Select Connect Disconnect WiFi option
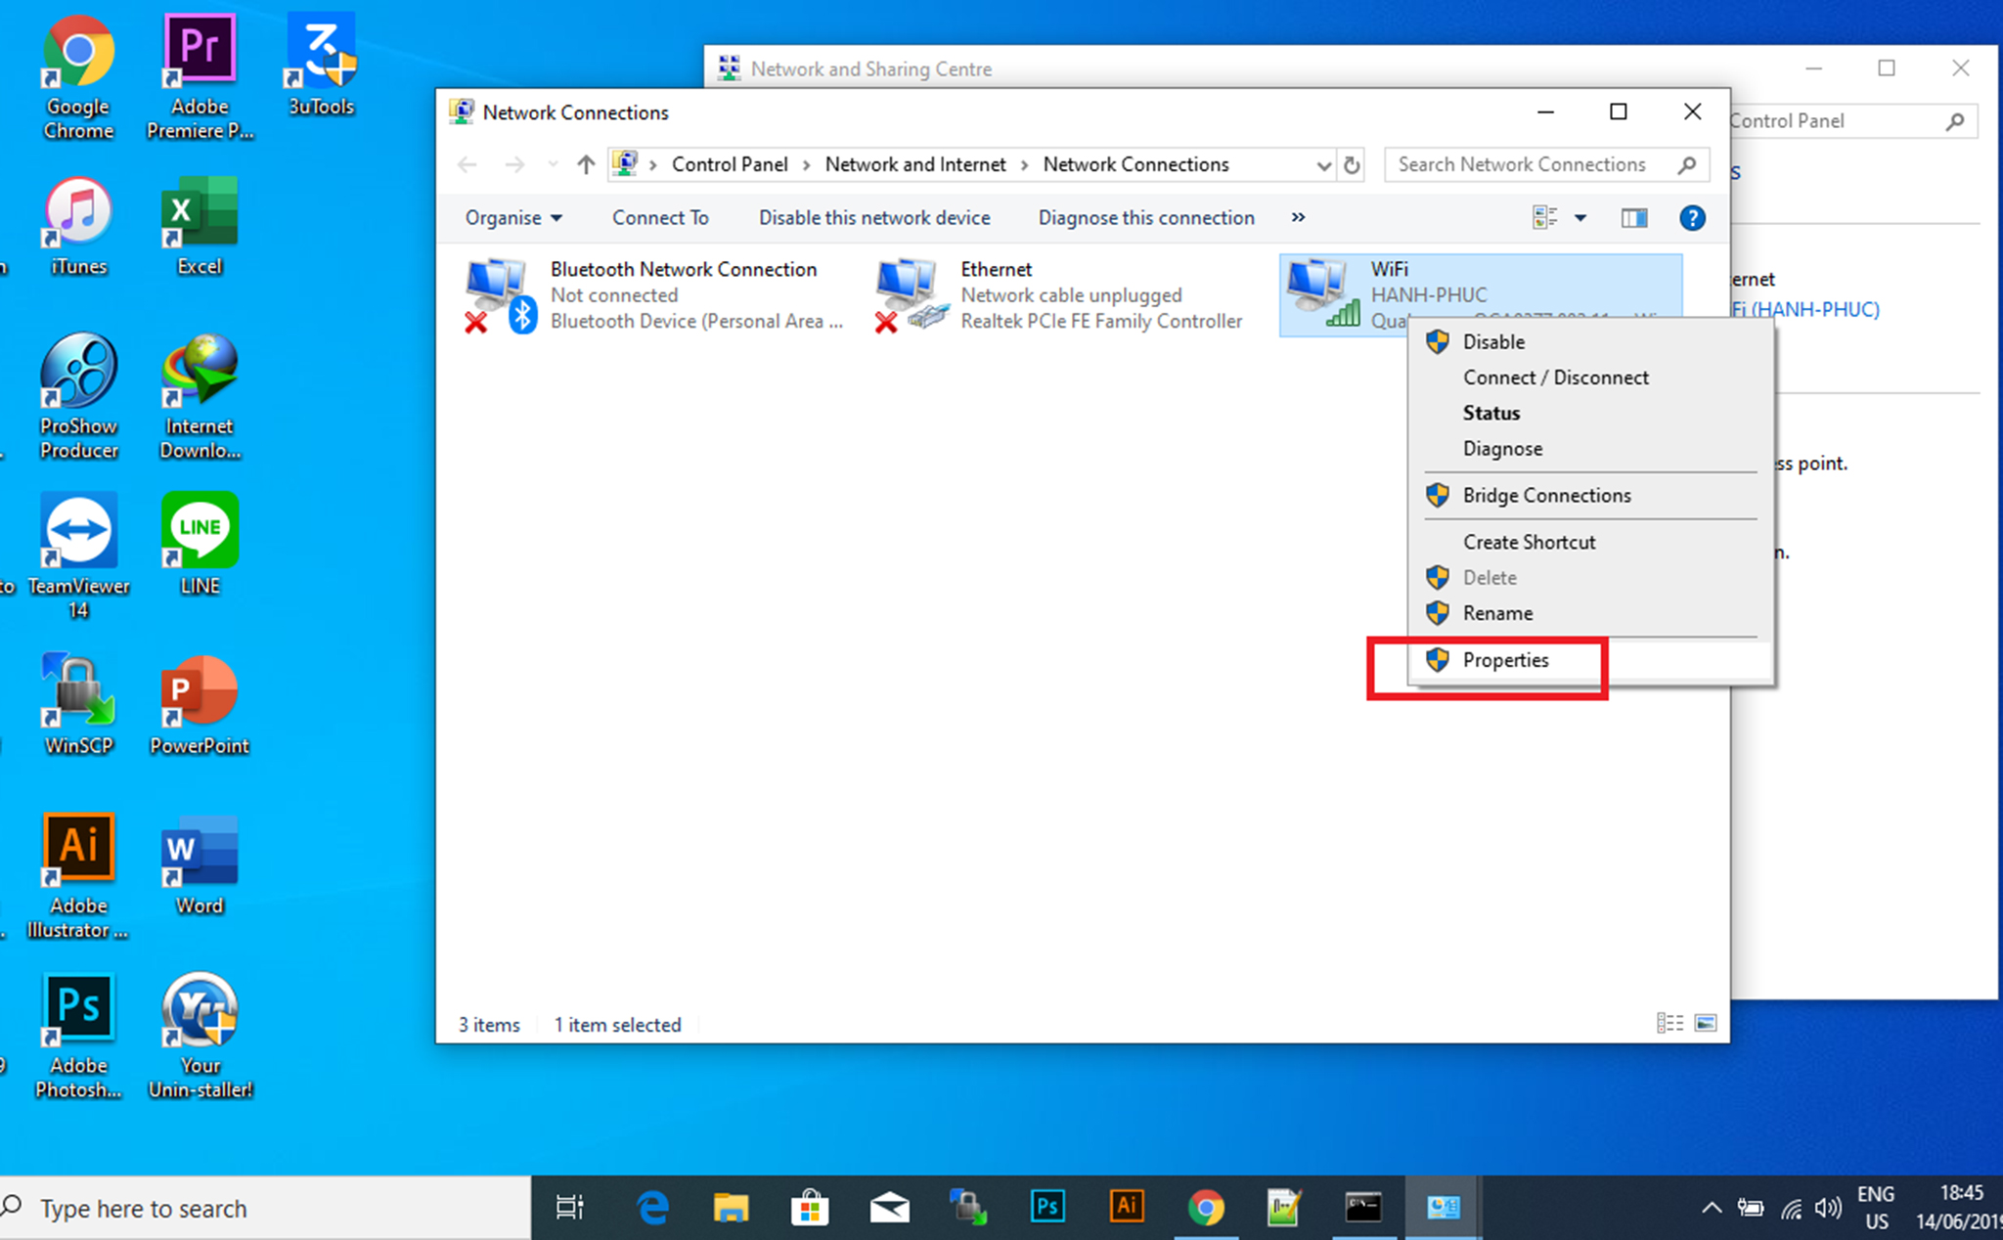 point(1555,376)
